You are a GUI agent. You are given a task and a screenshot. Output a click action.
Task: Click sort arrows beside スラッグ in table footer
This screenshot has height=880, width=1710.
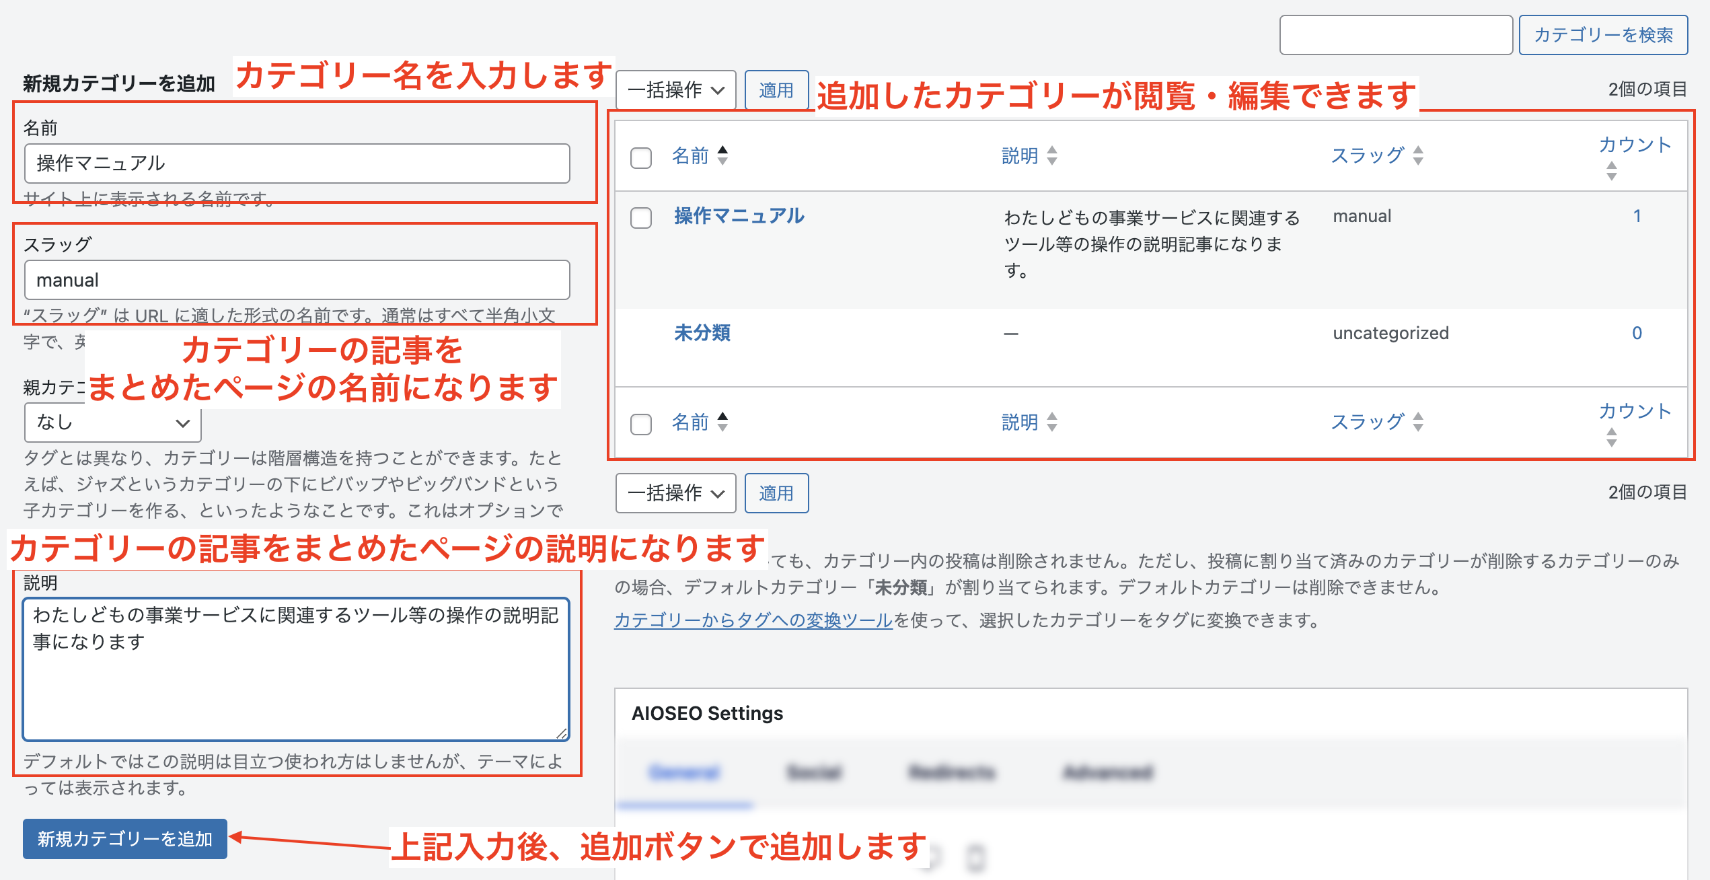point(1418,422)
